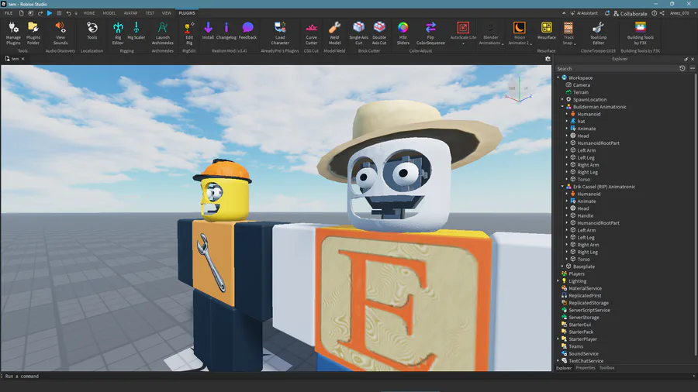The height and width of the screenshot is (392, 698).
Task: Open the AI Assistant
Action: click(584, 13)
